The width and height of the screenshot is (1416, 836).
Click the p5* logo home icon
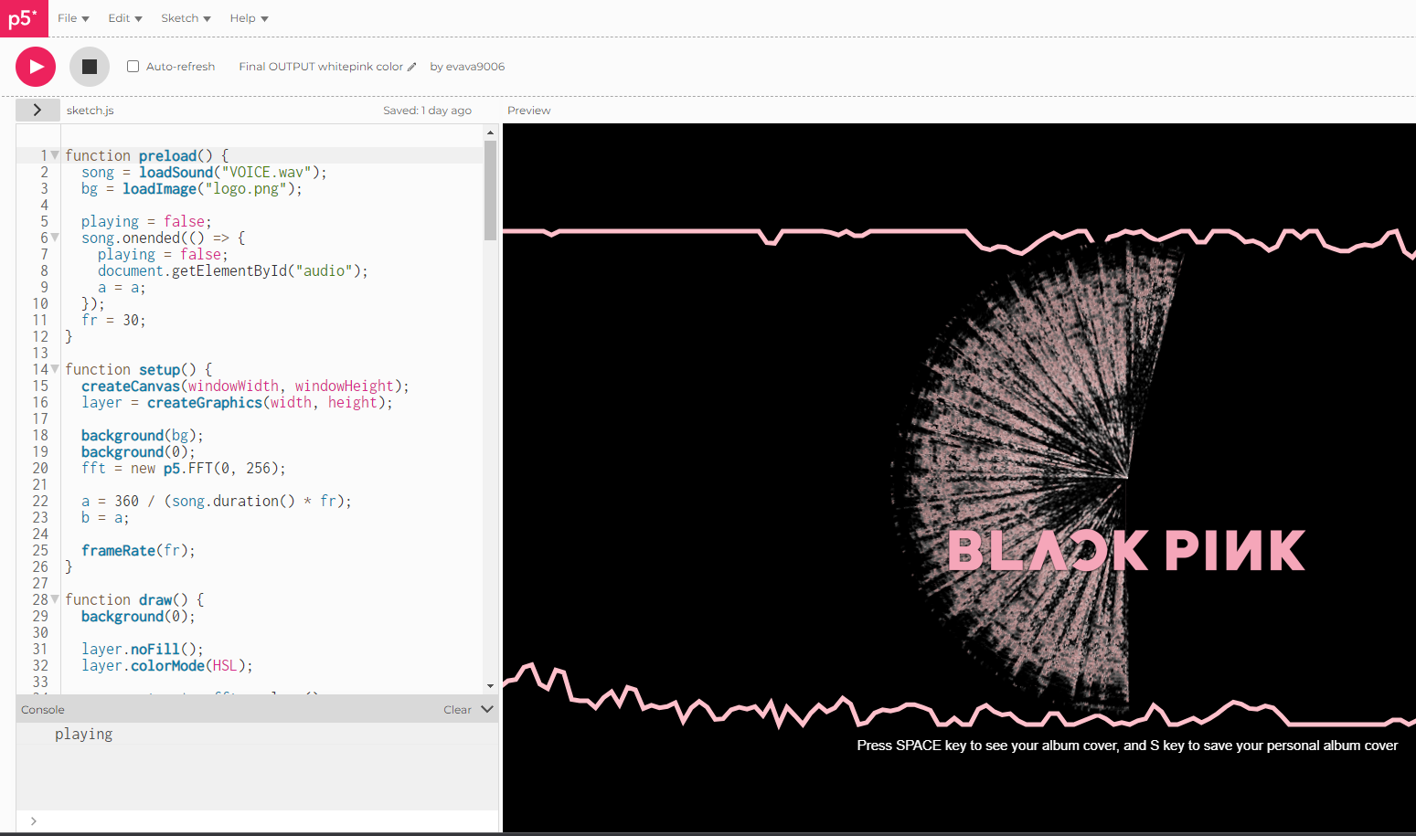click(24, 18)
